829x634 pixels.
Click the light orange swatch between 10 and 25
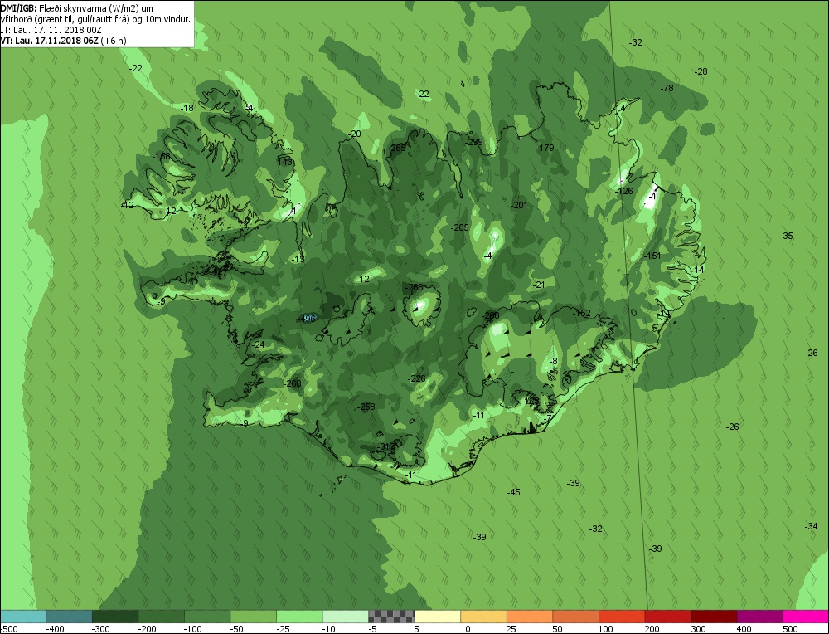[x=483, y=617]
